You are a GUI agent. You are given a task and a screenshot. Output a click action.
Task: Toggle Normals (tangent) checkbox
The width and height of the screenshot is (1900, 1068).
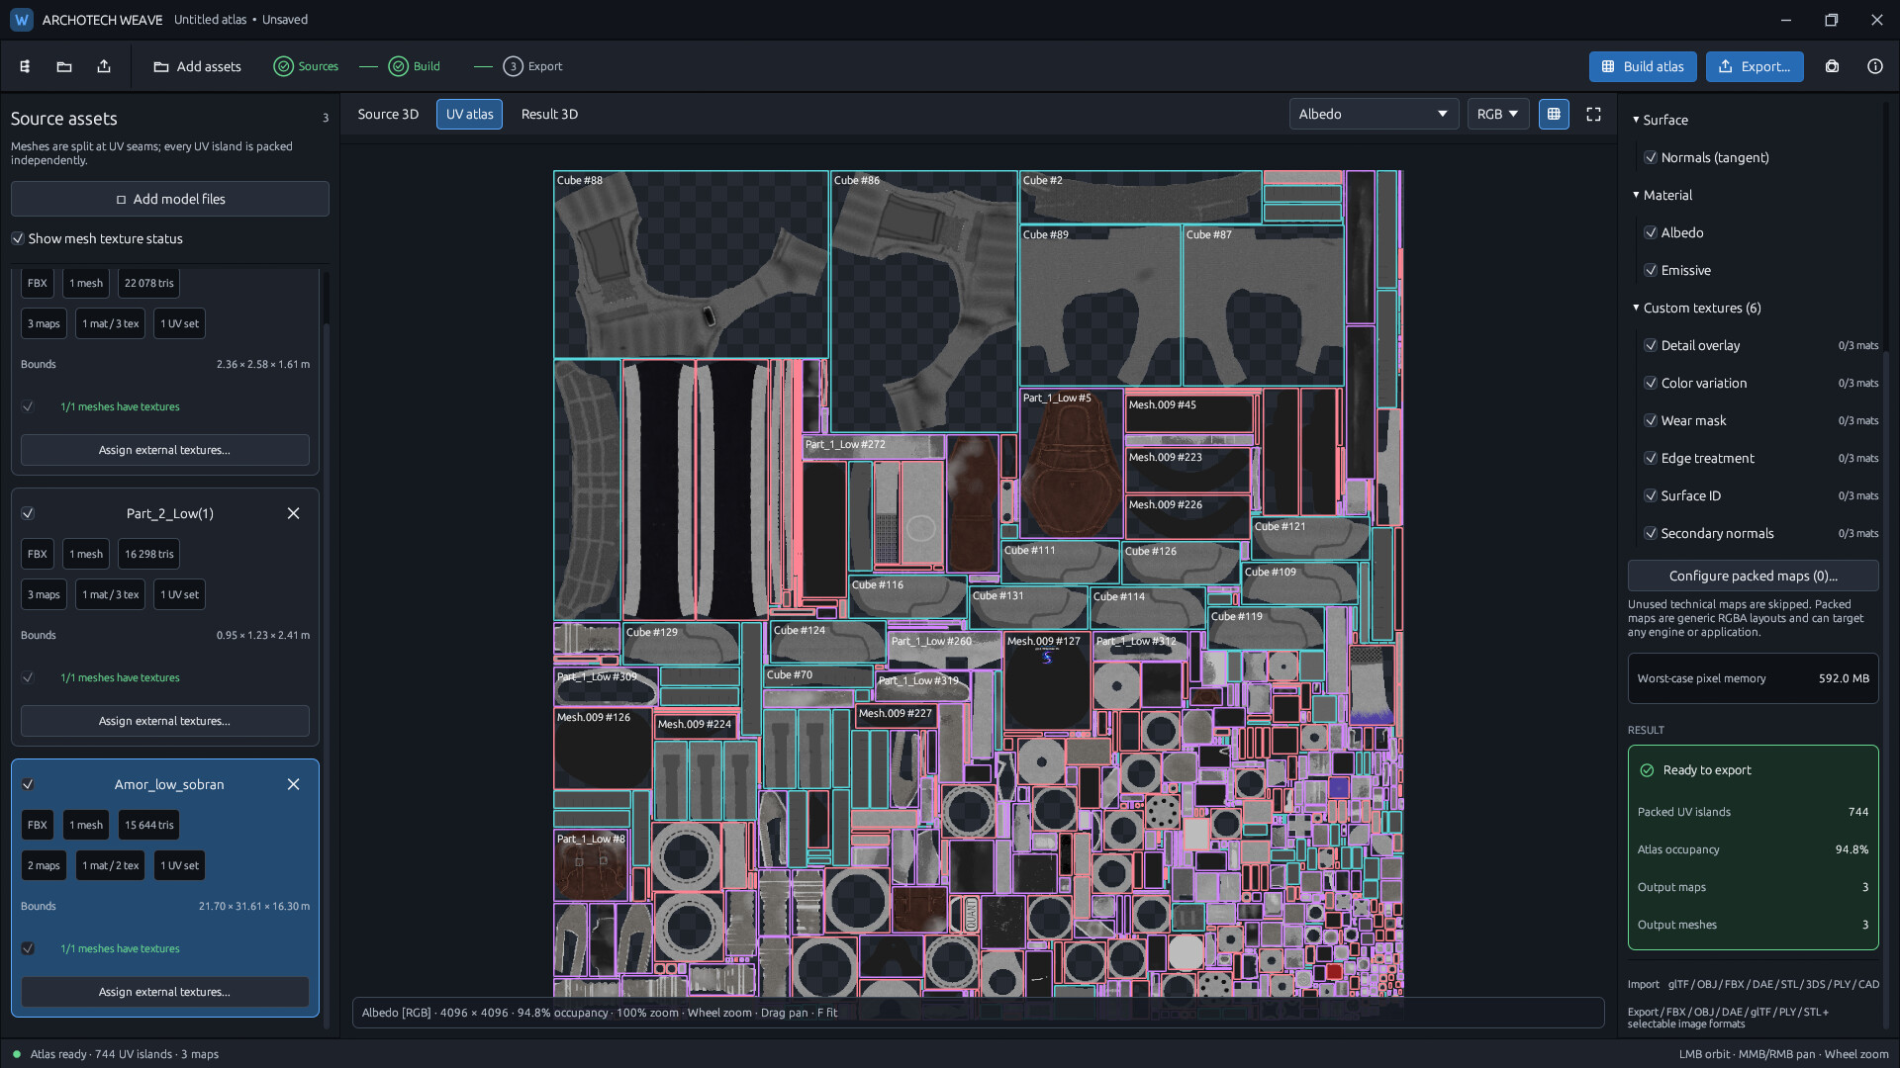pos(1651,157)
